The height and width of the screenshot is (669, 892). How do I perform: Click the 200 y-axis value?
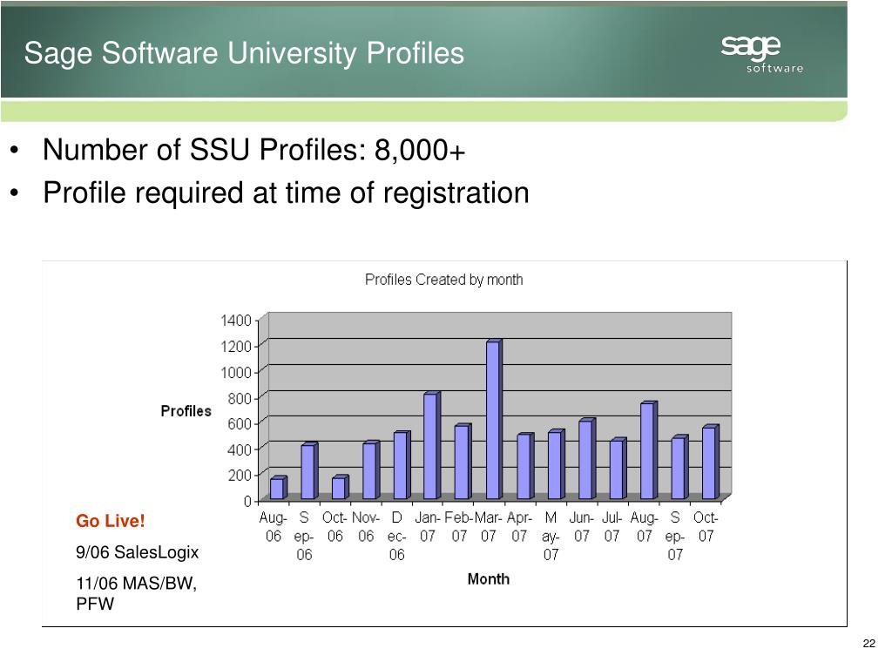pos(240,475)
